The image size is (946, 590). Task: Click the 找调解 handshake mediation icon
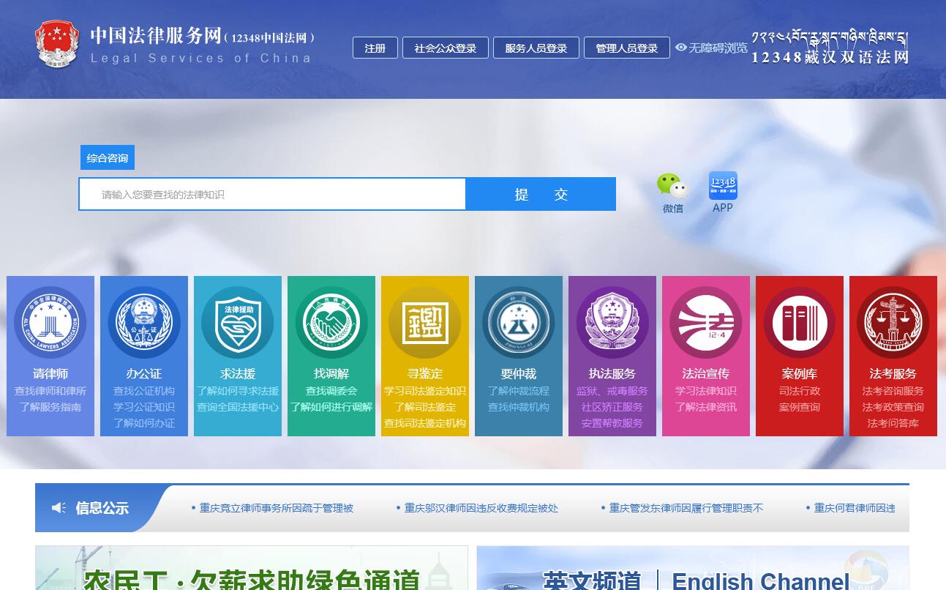(331, 323)
